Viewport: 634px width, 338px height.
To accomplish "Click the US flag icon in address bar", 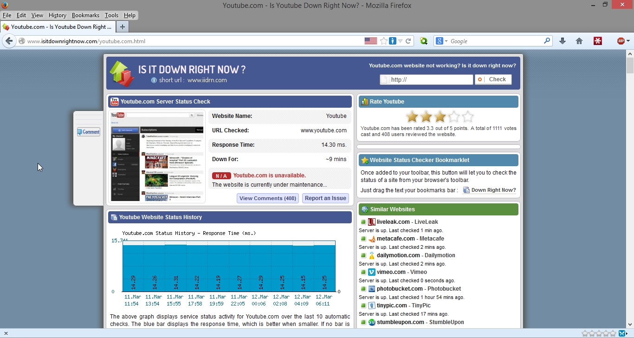I will (x=371, y=41).
